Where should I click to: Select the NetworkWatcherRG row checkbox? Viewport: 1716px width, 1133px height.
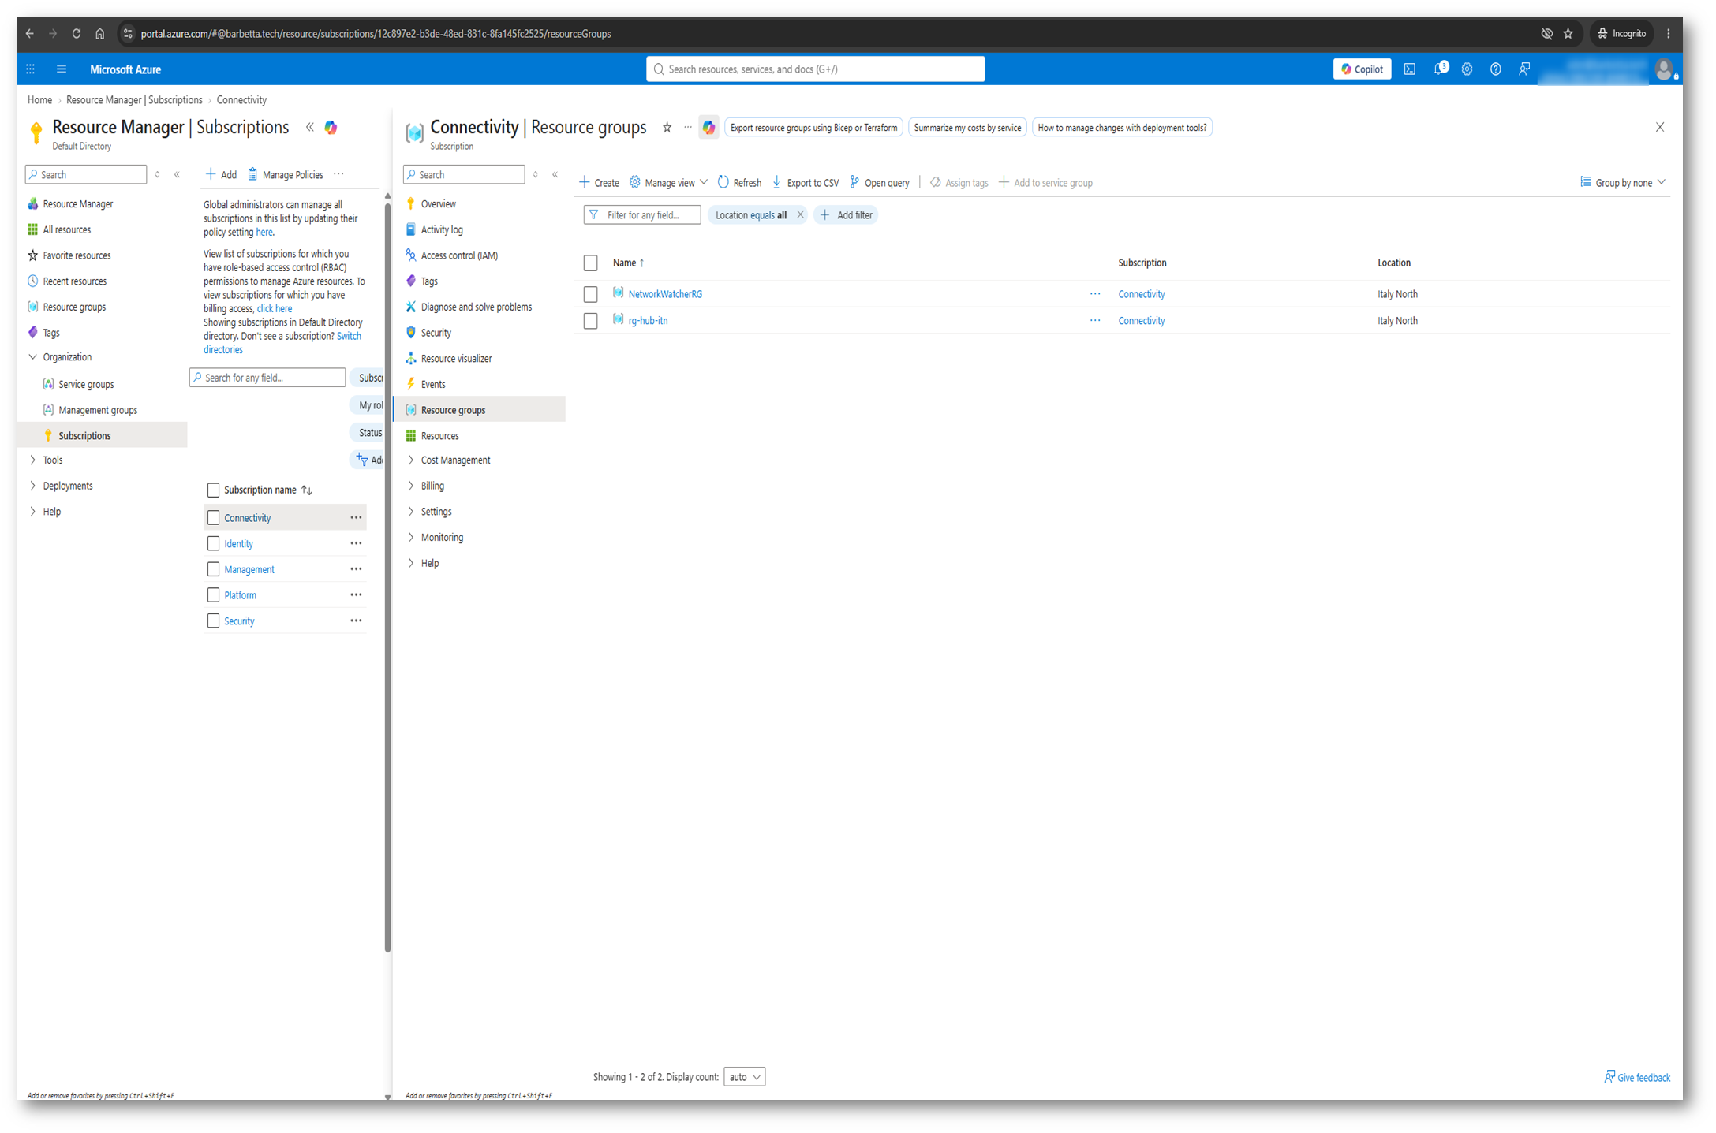click(591, 295)
